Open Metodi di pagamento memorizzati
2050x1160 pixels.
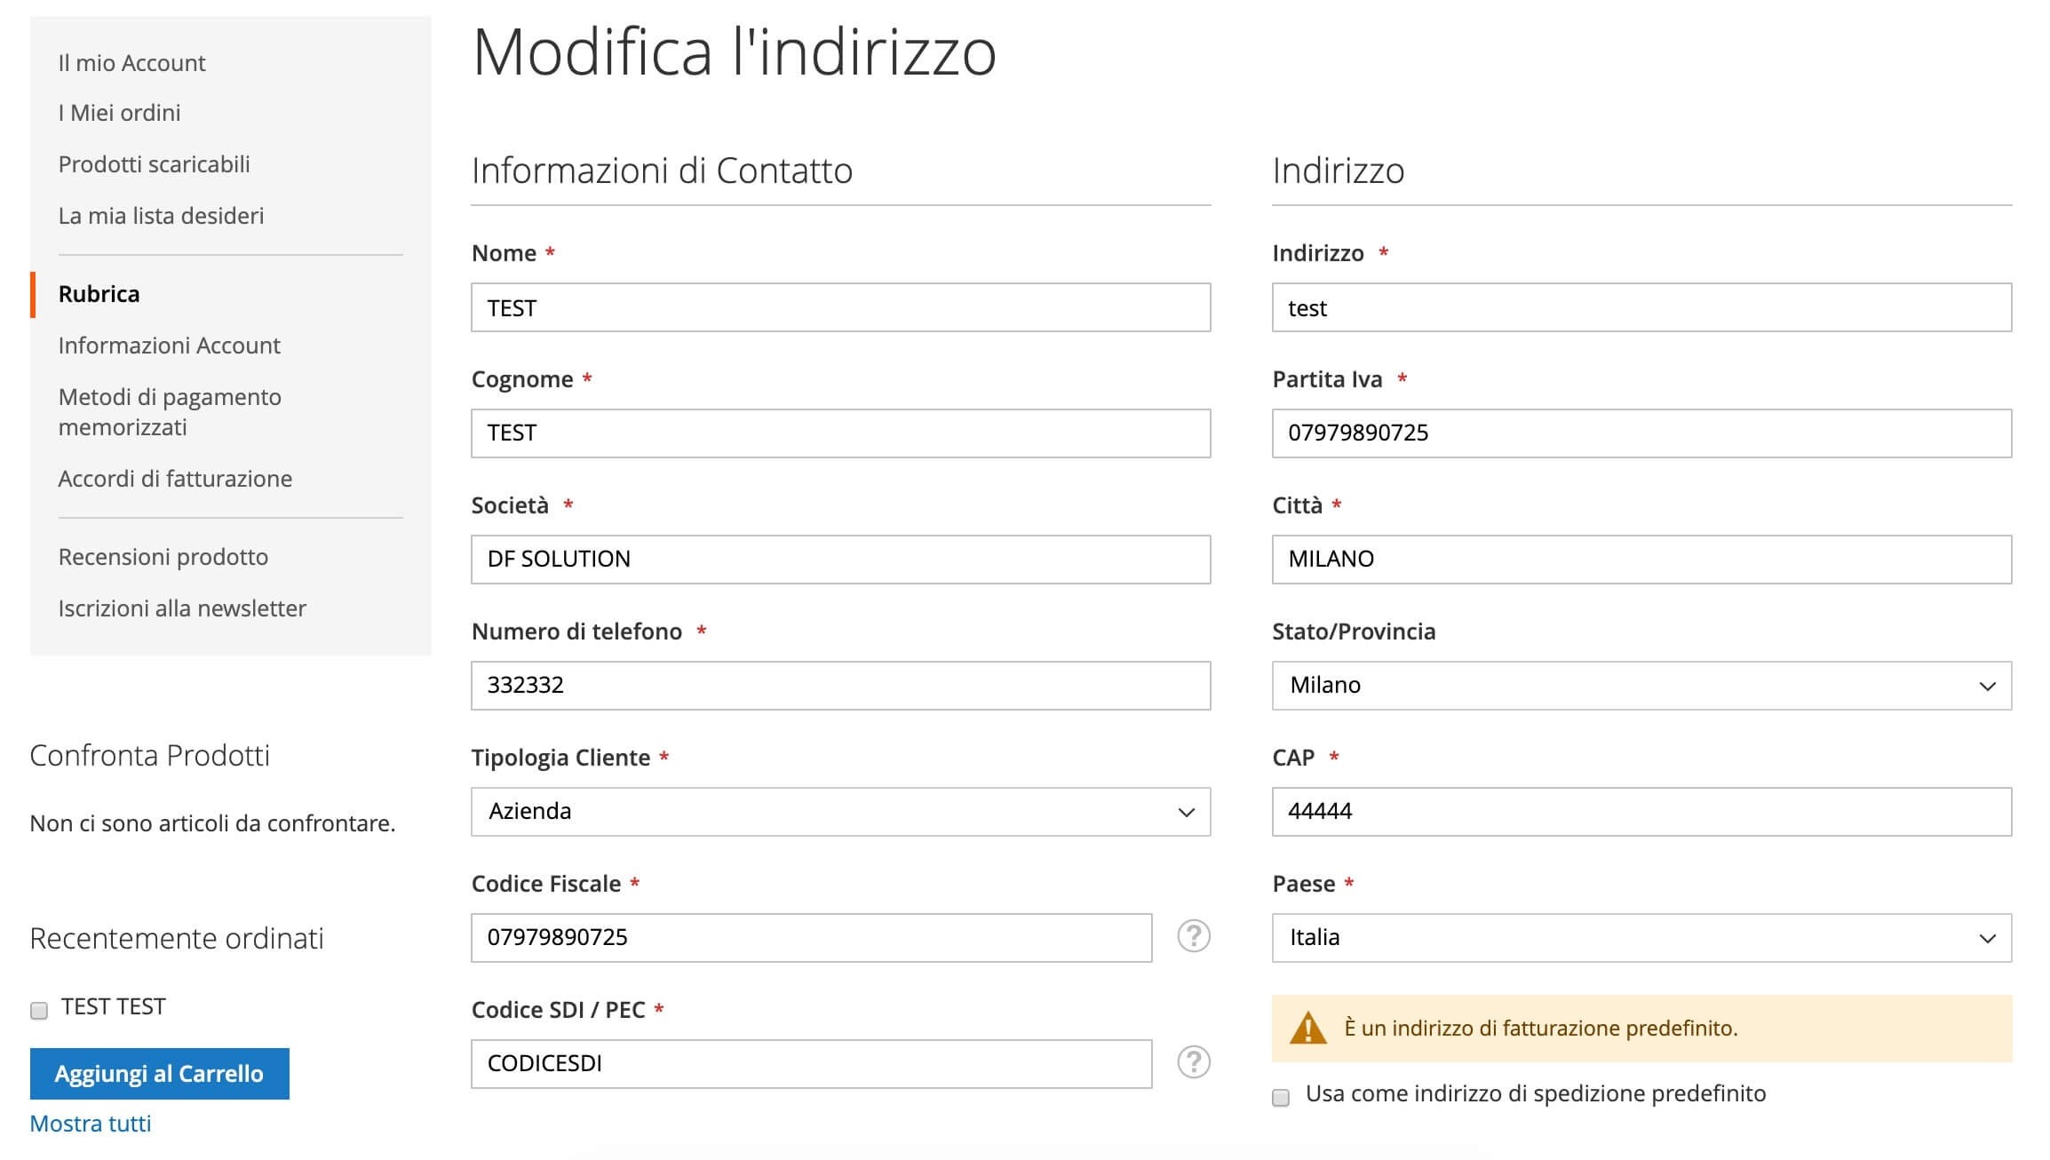tap(171, 412)
